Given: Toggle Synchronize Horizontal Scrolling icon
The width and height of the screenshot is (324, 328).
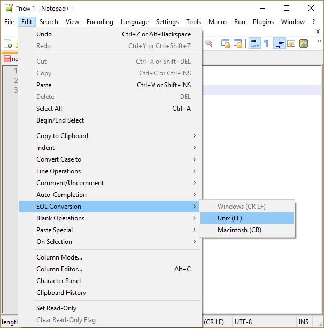Looking at the screenshot, I should 238,43.
